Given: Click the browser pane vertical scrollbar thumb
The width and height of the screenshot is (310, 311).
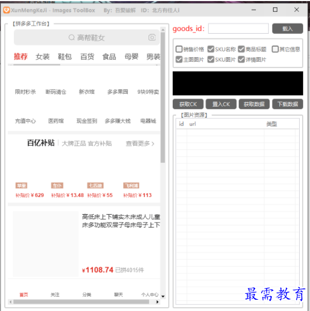Looking at the screenshot, I should (x=163, y=97).
